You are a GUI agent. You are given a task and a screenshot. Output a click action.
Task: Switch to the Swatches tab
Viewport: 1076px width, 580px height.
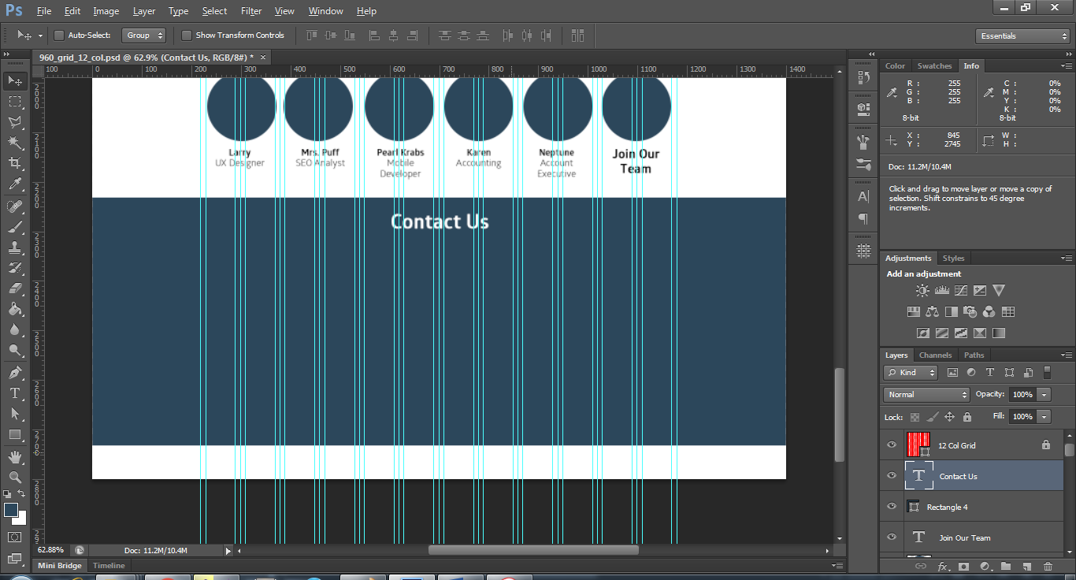(x=934, y=66)
